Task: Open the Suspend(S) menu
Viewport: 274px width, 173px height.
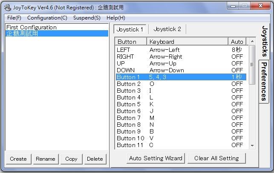Action: pyautogui.click(x=87, y=18)
